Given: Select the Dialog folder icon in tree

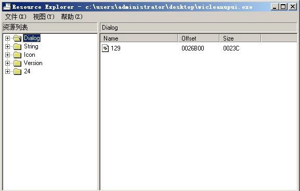Looking at the screenshot, I should (17, 39).
